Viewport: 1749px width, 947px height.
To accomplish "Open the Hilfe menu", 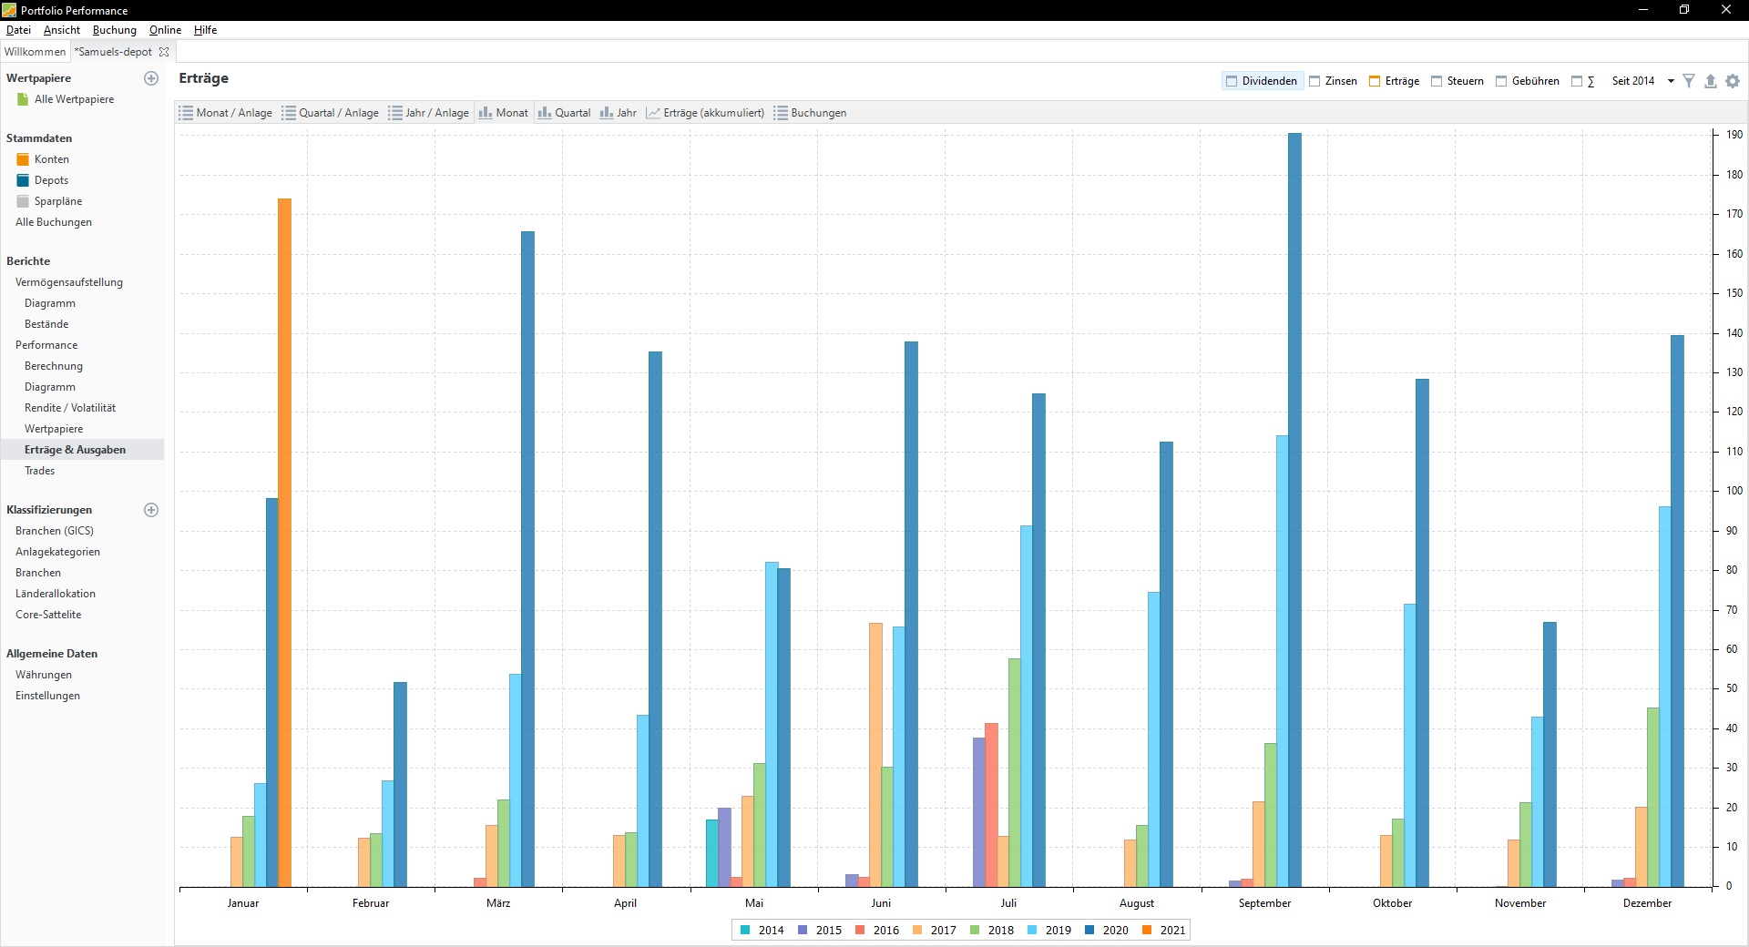I will point(205,30).
